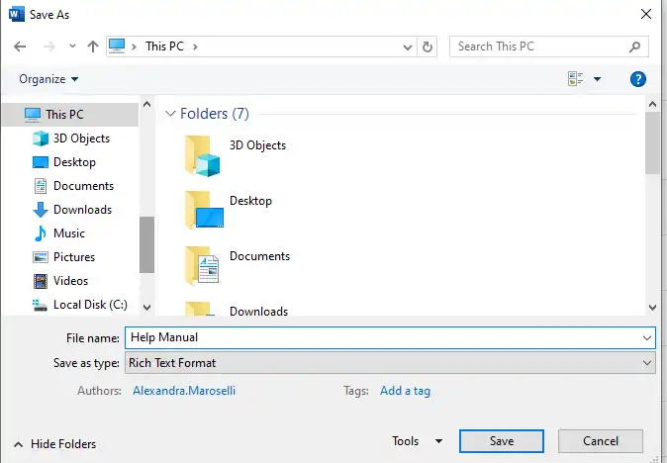
Task: Select Local Disk (C:) in sidebar
Action: (x=80, y=305)
